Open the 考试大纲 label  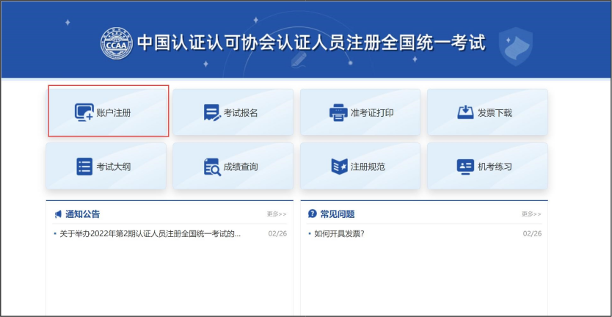pos(114,167)
